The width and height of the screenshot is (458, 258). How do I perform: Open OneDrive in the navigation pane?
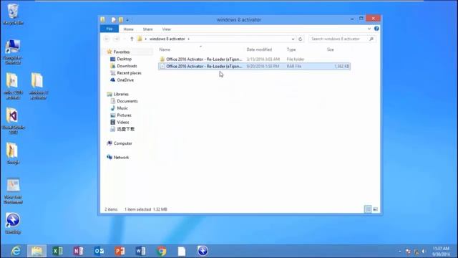125,80
